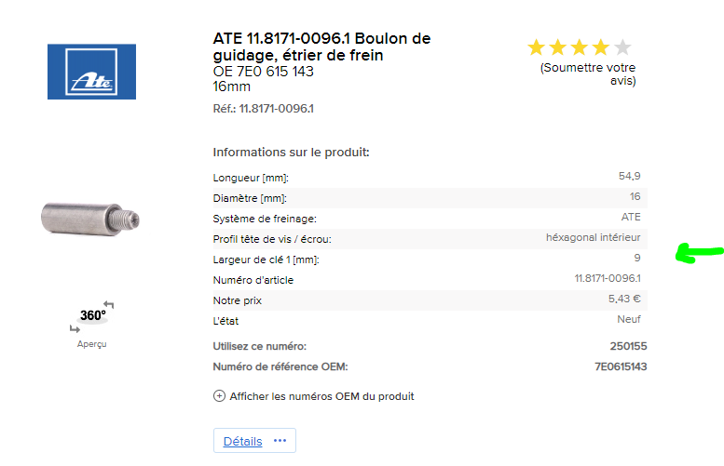Open the three-dots menu next to Détails
Screen dimensions: 724x466
click(283, 441)
